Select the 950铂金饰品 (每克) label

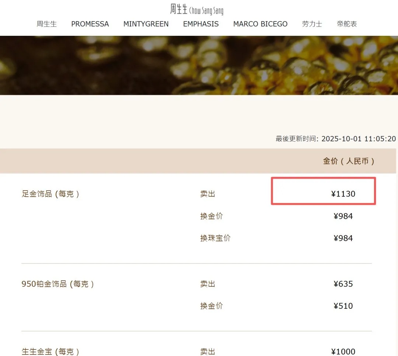(x=57, y=284)
